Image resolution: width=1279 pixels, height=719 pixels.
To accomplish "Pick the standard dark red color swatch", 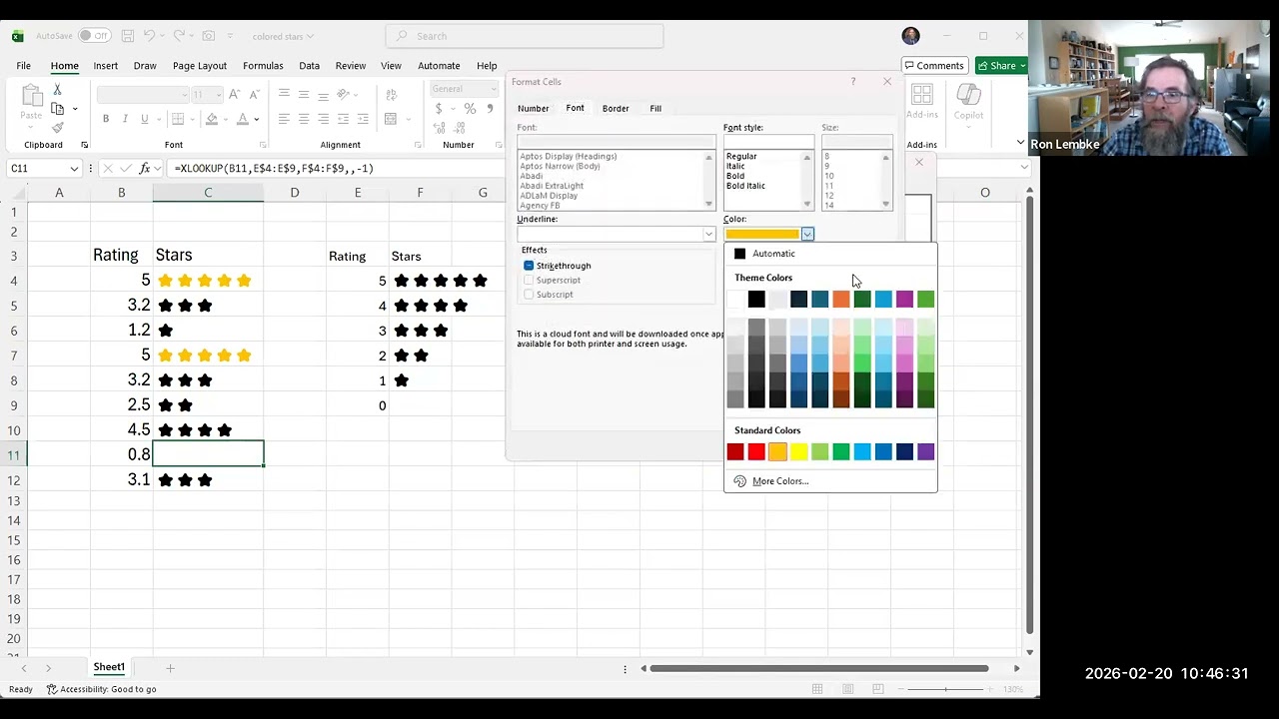I will point(735,452).
